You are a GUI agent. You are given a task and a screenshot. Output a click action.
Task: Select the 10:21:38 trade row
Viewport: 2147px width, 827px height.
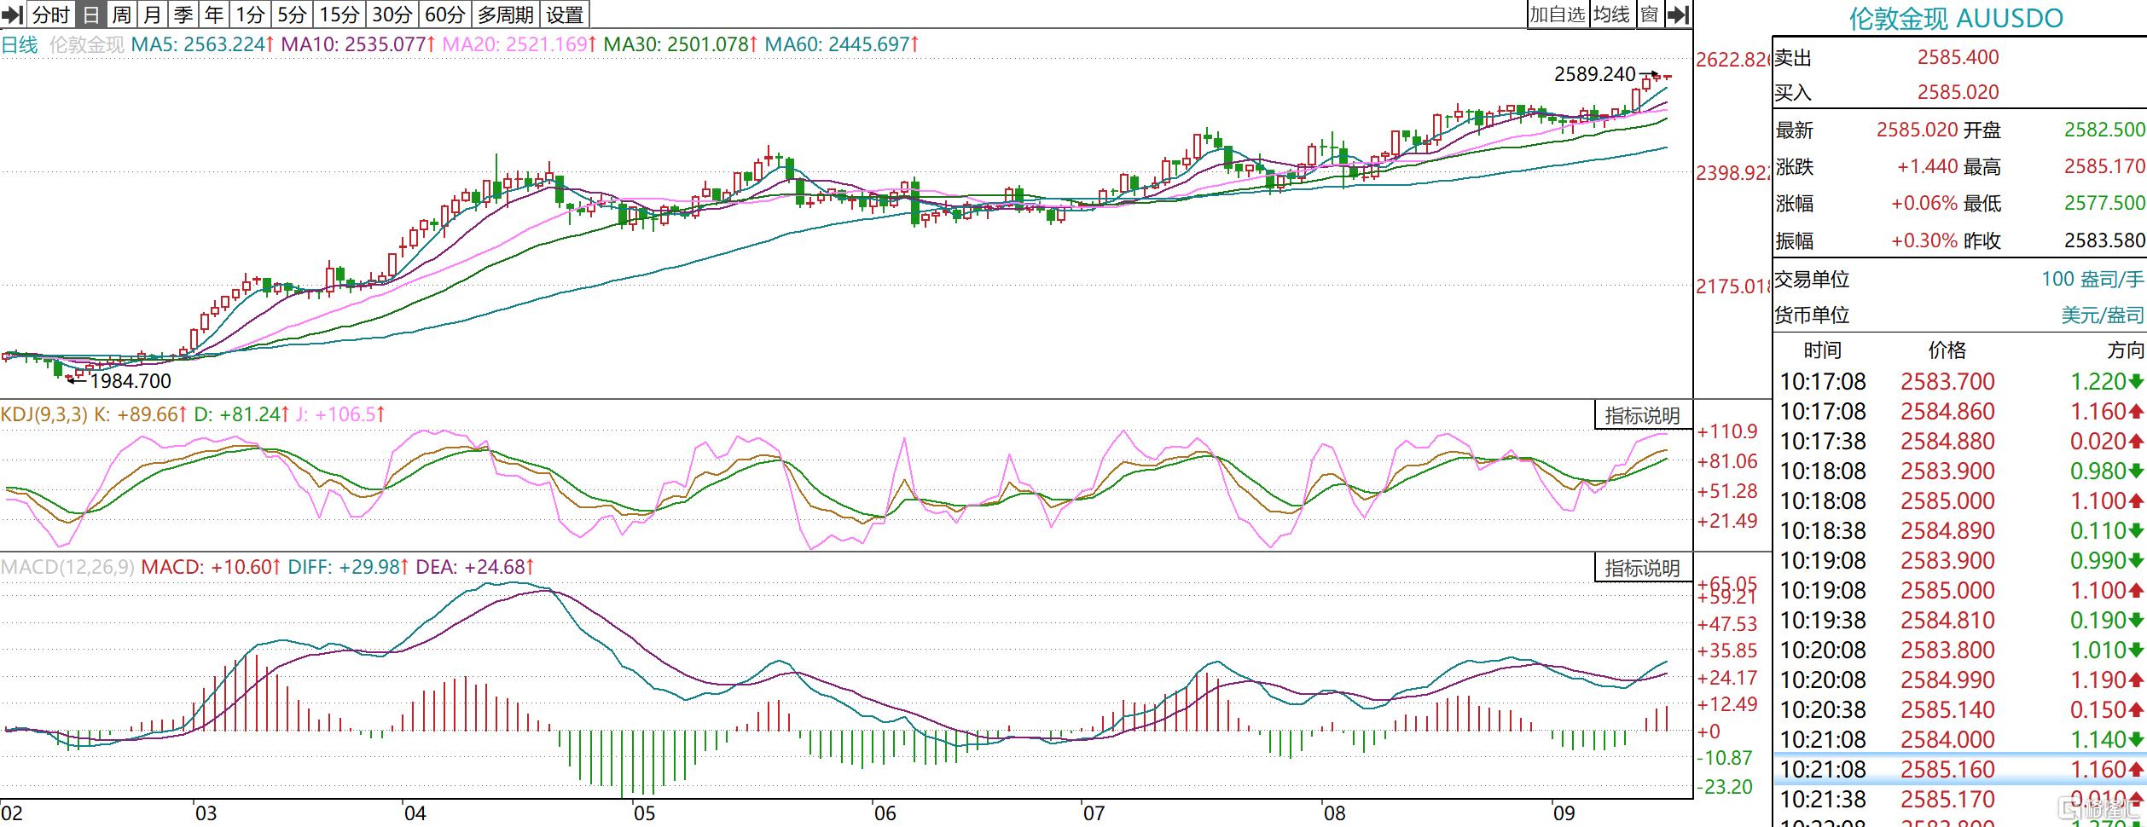[1960, 800]
